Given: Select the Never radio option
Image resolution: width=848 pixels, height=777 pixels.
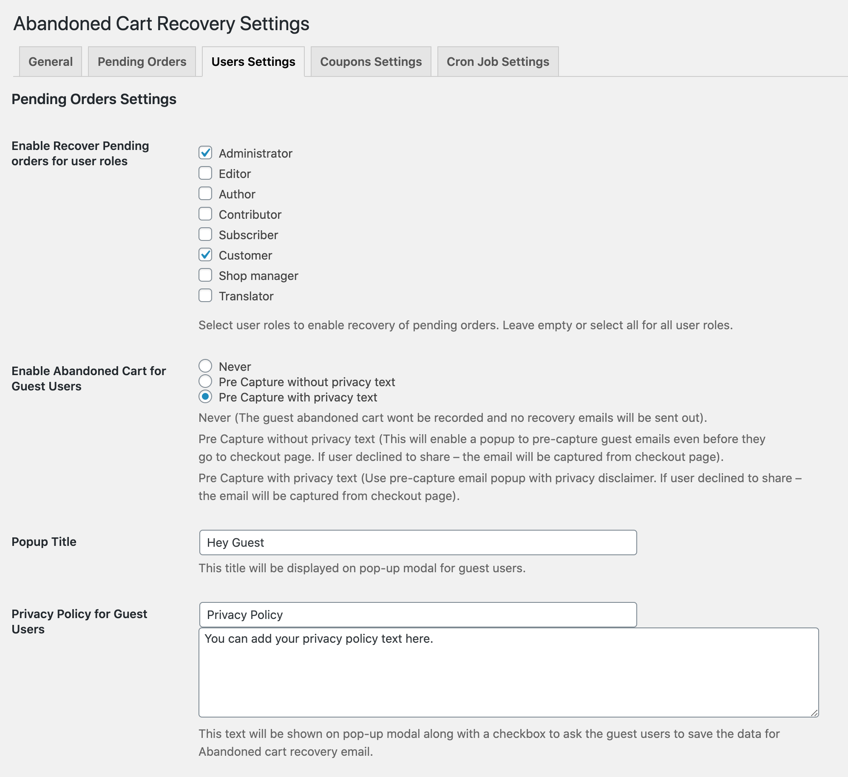Looking at the screenshot, I should [205, 366].
